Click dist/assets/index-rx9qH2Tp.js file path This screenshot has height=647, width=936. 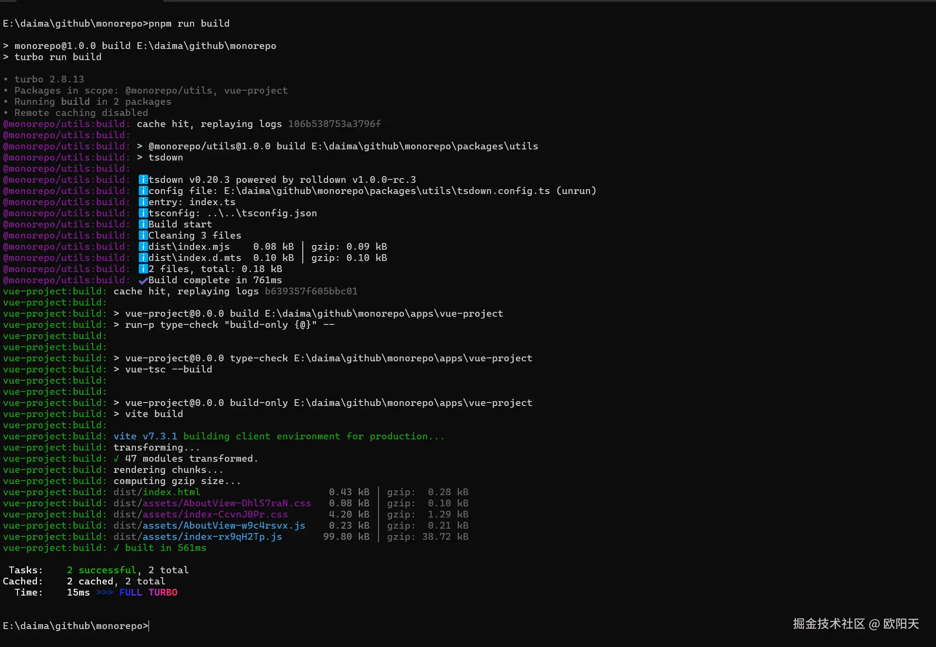click(x=197, y=537)
